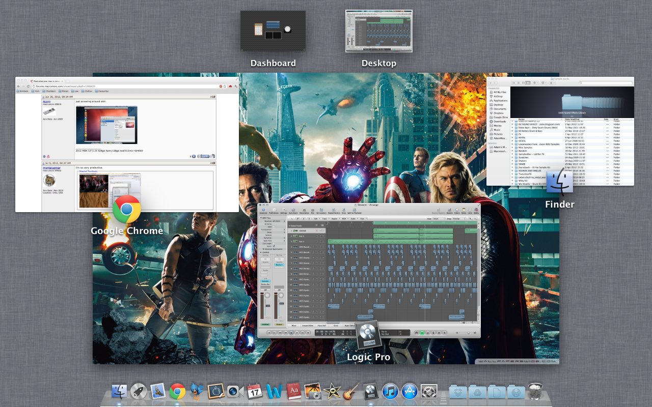This screenshot has width=652, height=407.
Task: Open the blue bird Twitter app in Dock
Action: click(197, 391)
